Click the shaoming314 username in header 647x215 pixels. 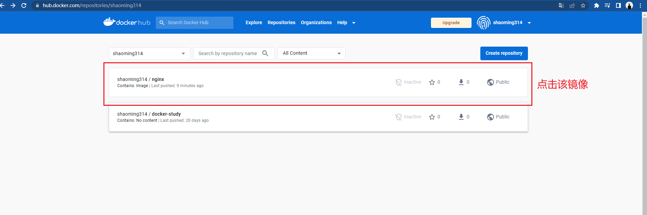click(x=508, y=22)
